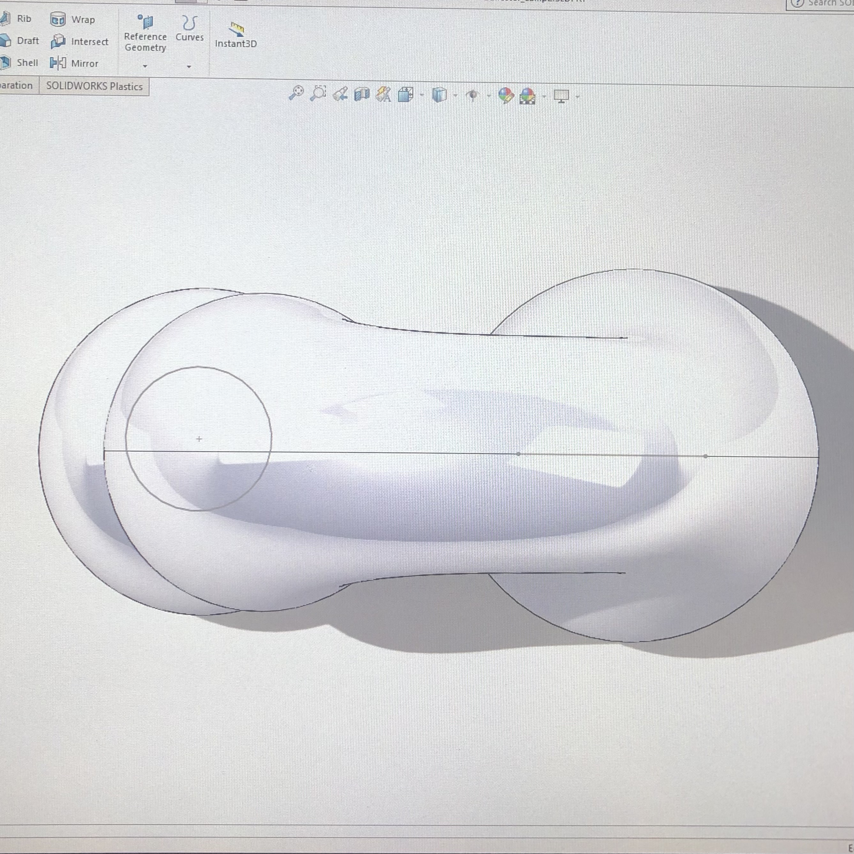Click the Intersect feature button
The width and height of the screenshot is (854, 854).
tap(79, 42)
